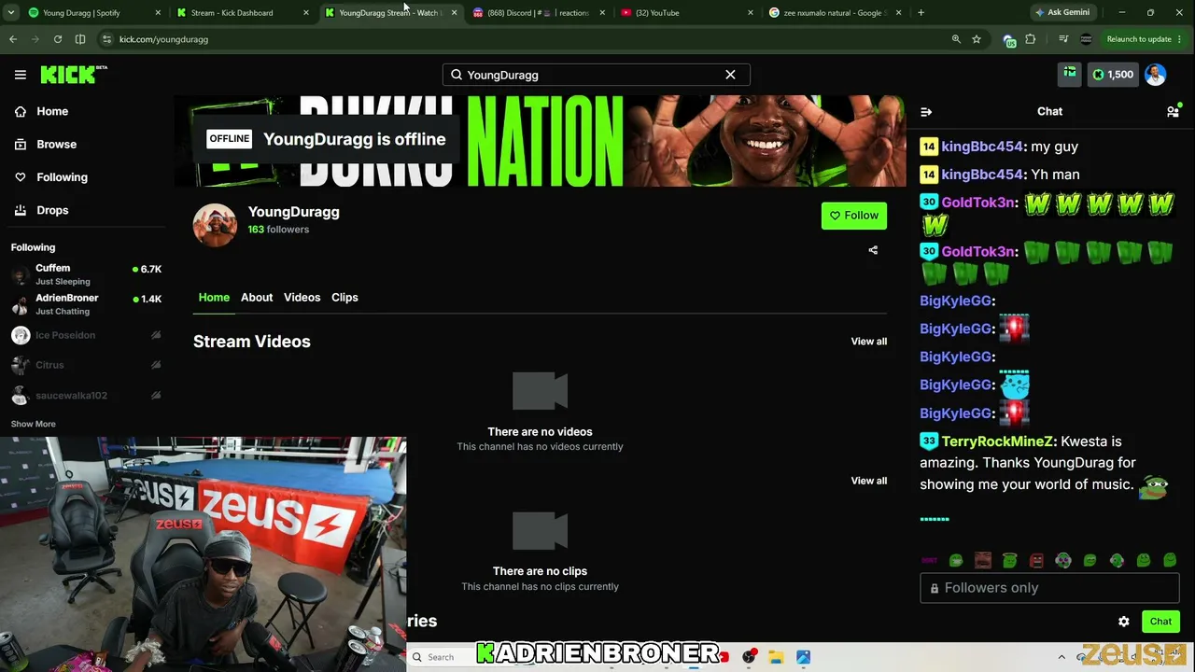Open the user profile avatar menu
The width and height of the screenshot is (1195, 672).
click(1156, 75)
